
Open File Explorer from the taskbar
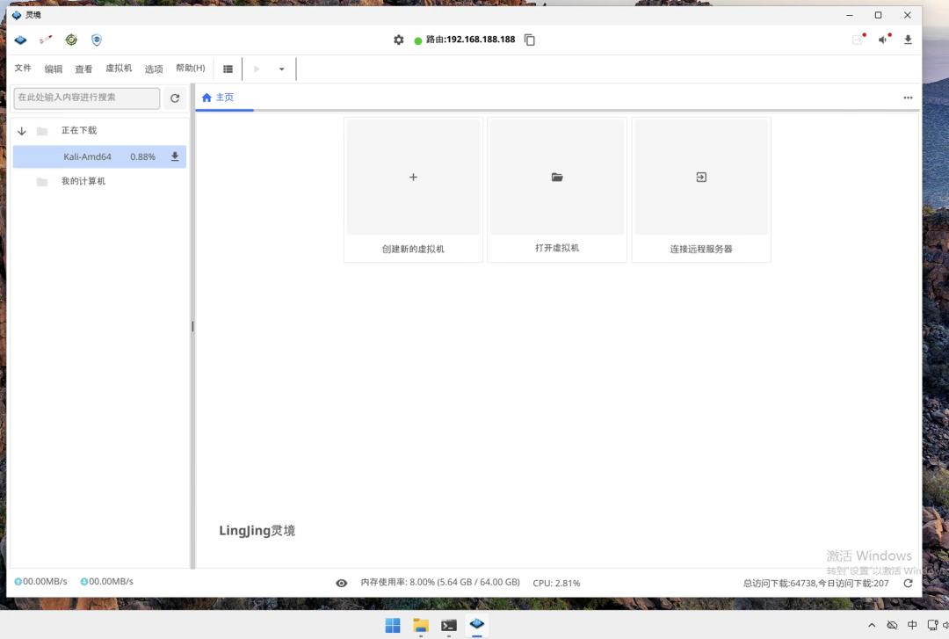(421, 625)
